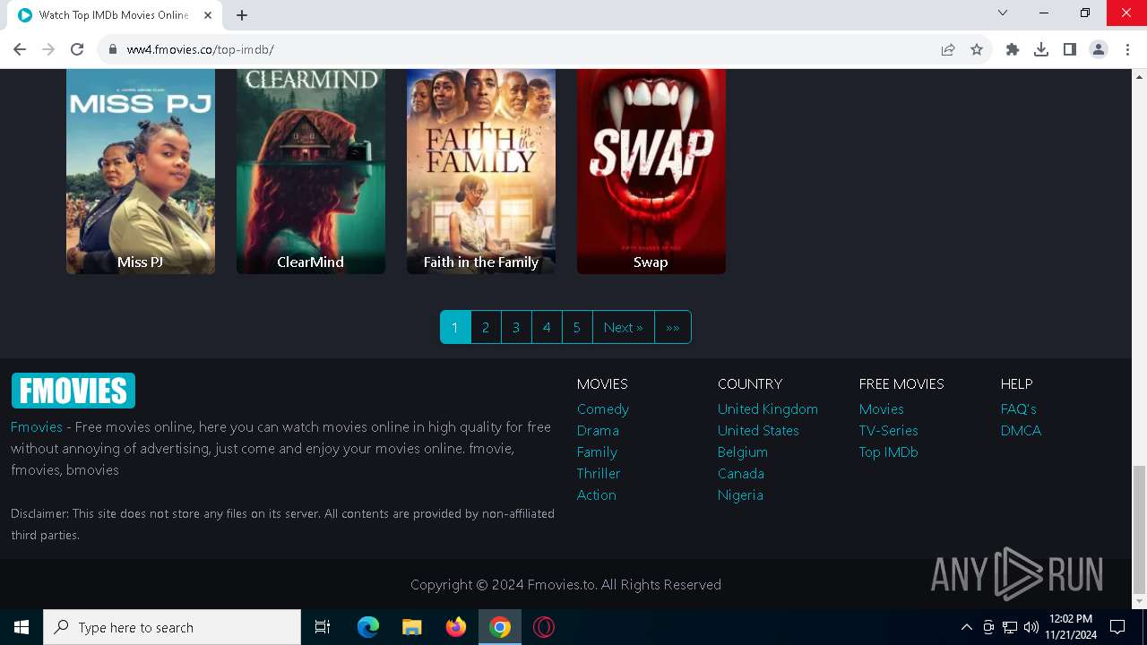
Task: Open the network tray icon
Action: tap(1010, 627)
